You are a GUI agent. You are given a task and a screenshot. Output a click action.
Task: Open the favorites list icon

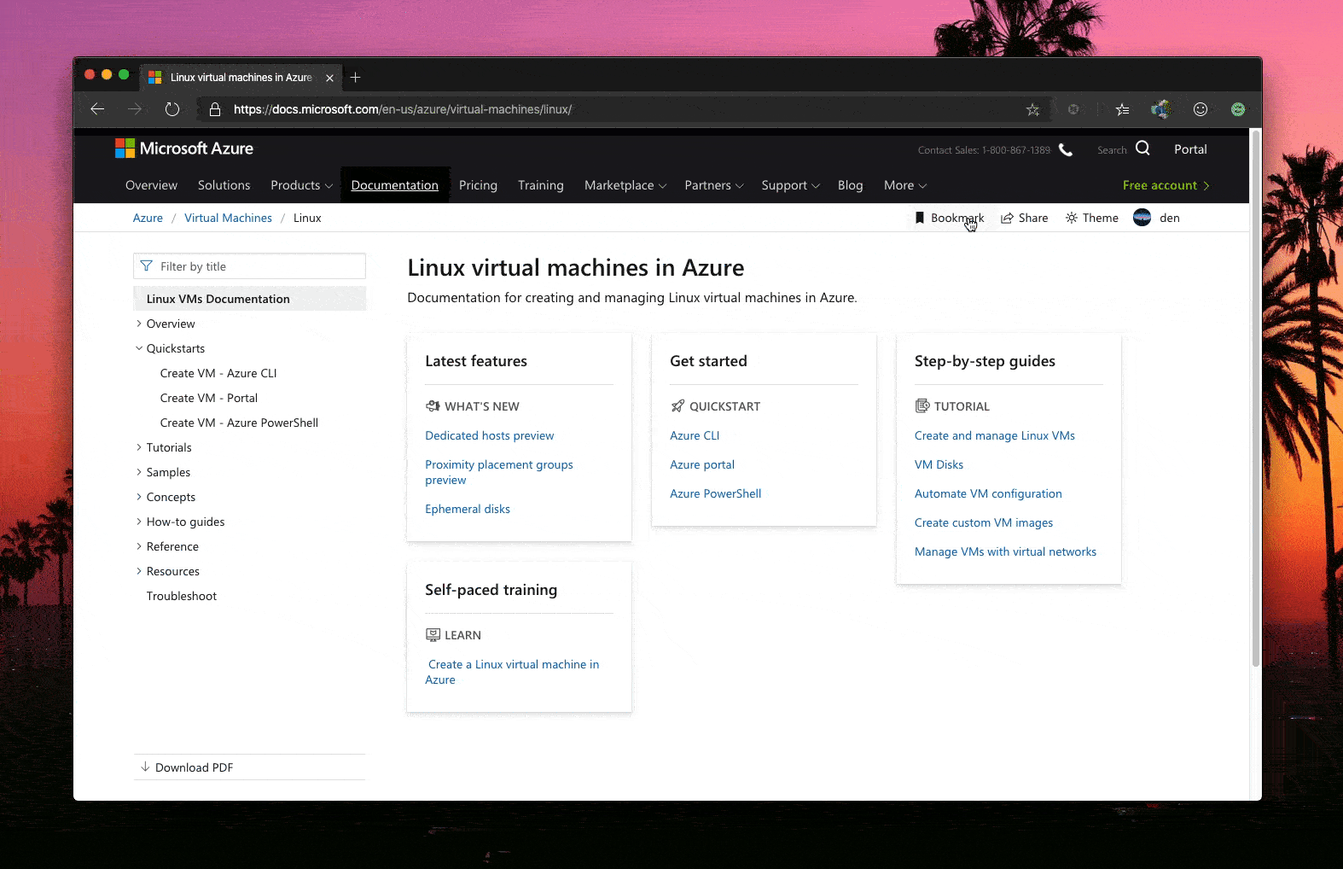(x=1122, y=109)
